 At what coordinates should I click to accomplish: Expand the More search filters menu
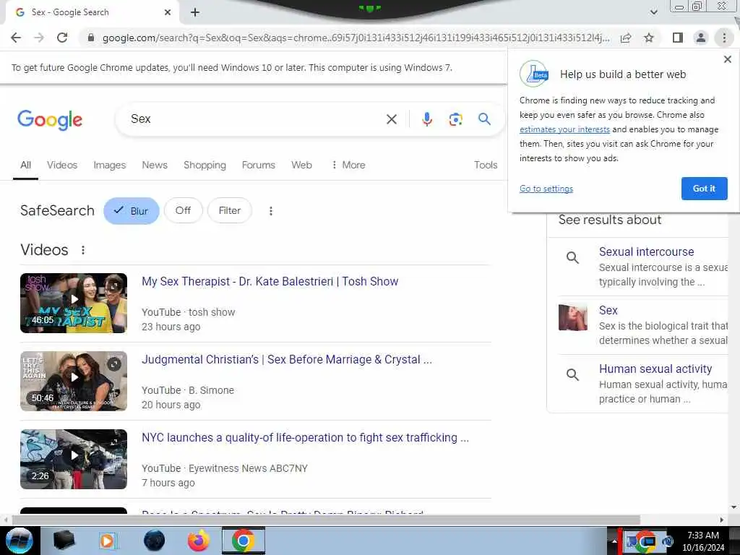click(348, 165)
